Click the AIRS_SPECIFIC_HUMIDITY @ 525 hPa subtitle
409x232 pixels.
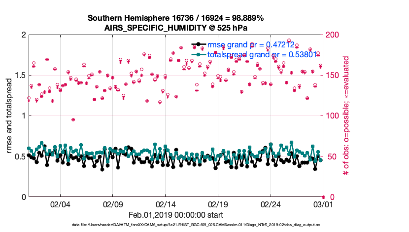[175, 28]
